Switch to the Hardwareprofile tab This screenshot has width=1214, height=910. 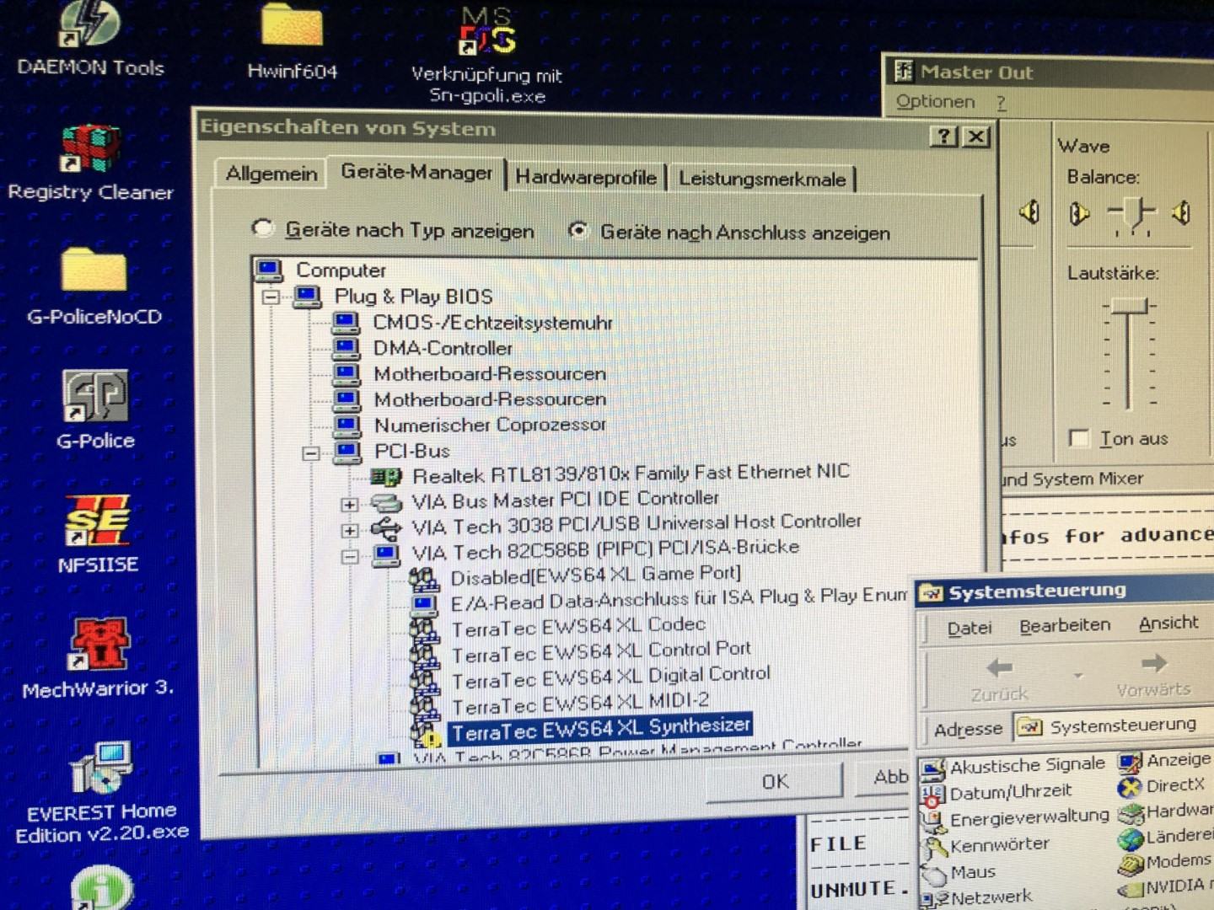[x=586, y=178]
